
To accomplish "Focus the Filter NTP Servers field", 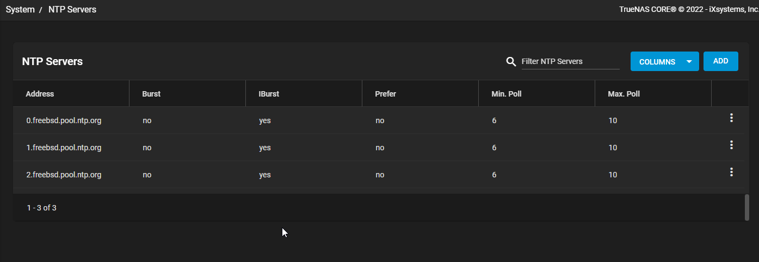I will (x=570, y=61).
